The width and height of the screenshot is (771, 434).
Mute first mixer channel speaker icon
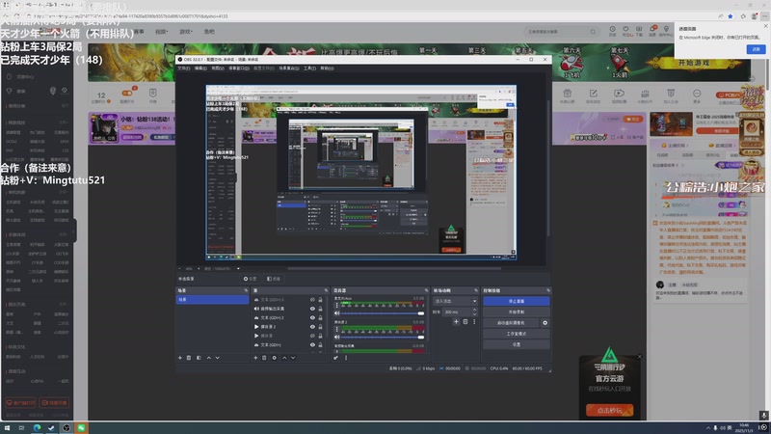pyautogui.click(x=336, y=312)
